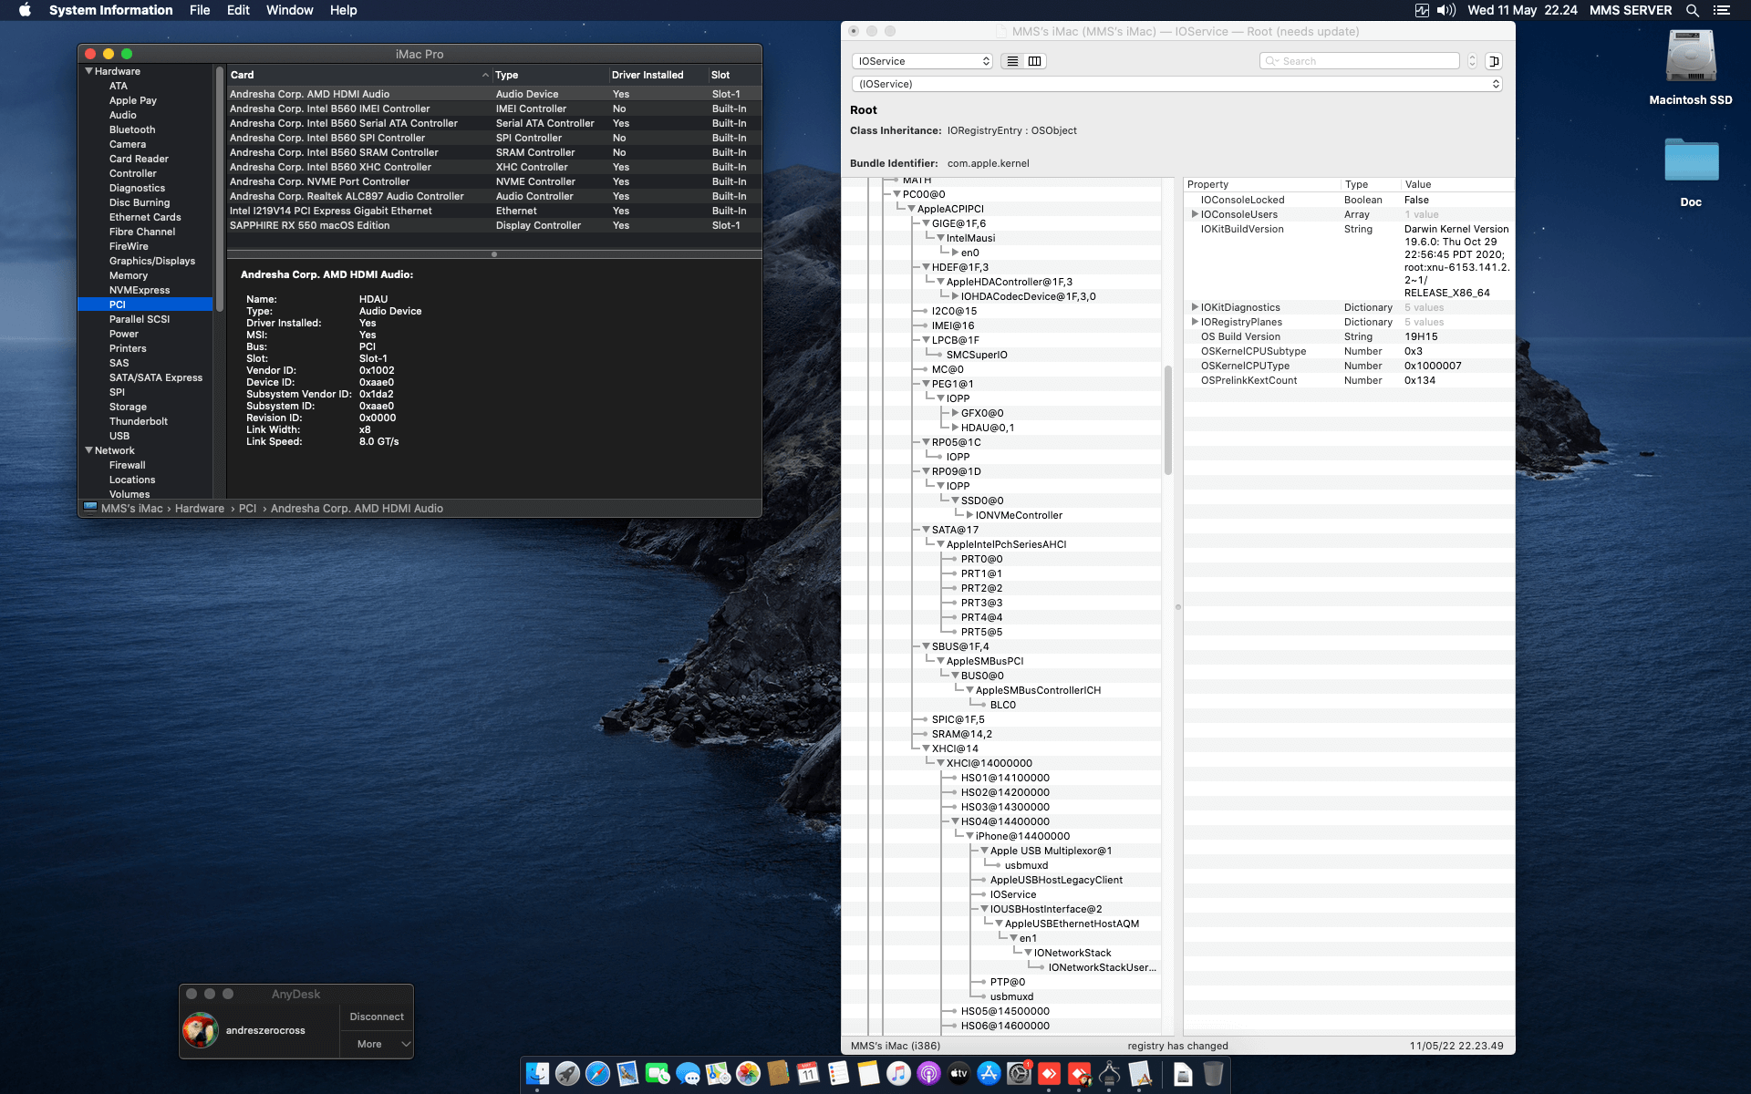Expand the GFX0@0 tree node
This screenshot has width=1751, height=1094.
pyautogui.click(x=956, y=412)
